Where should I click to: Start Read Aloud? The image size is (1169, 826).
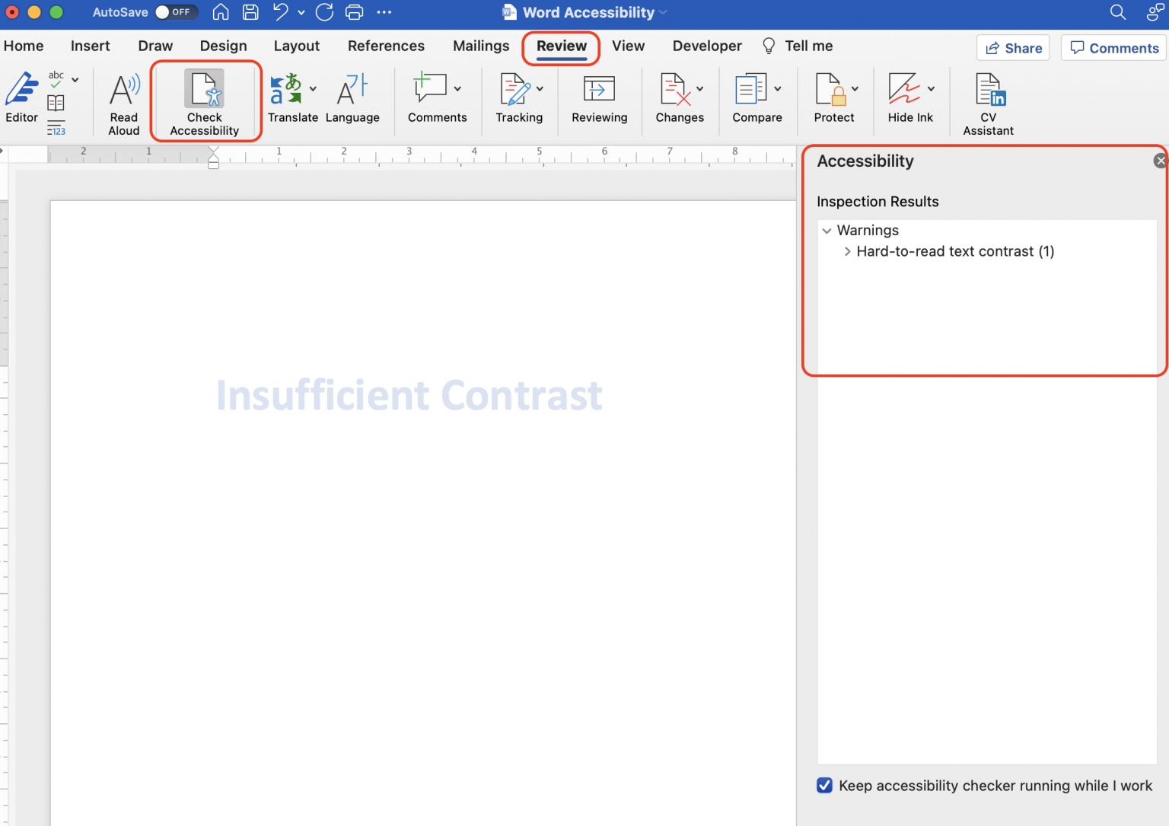coord(123,99)
